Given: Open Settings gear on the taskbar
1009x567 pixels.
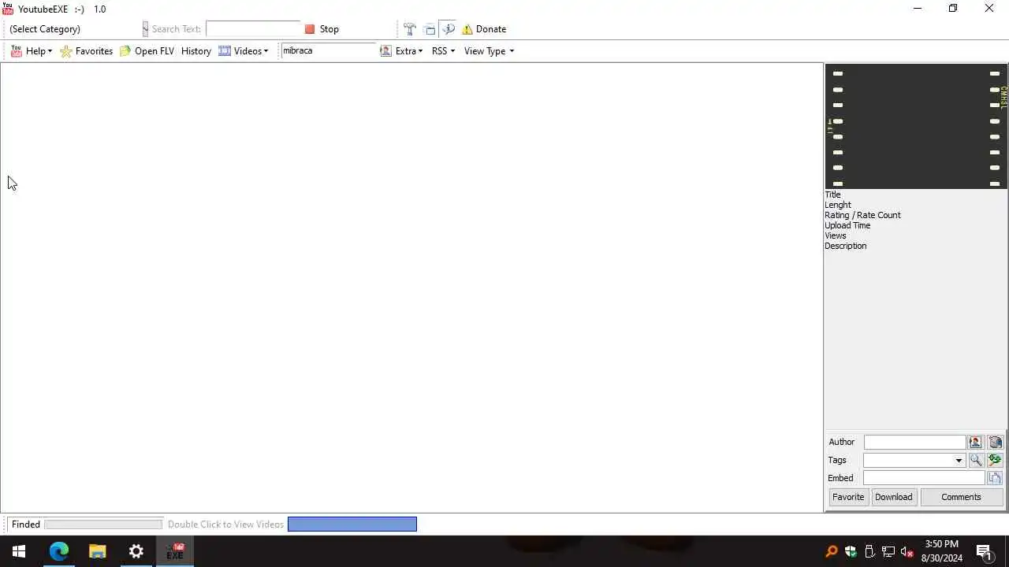Looking at the screenshot, I should 136,551.
